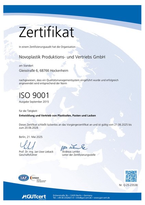Click the QR code
Viewport: 145px width, 205px height.
pyautogui.click(x=131, y=176)
